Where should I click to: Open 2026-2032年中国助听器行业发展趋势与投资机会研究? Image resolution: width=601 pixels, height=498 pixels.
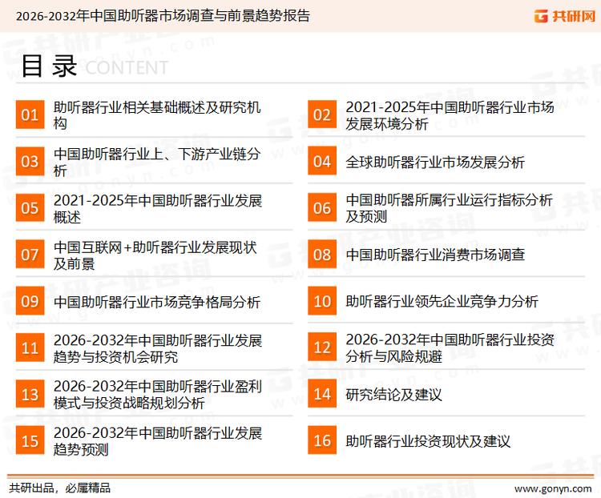[x=158, y=348]
